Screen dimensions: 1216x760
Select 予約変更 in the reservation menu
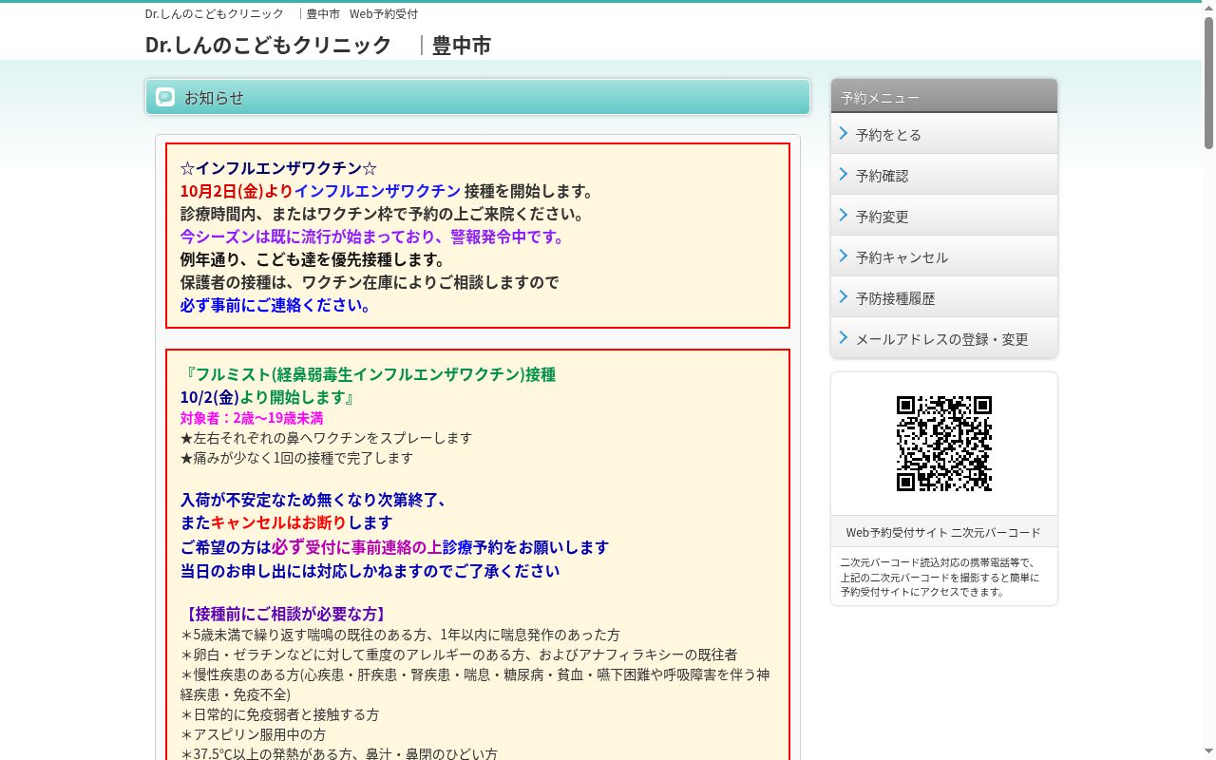click(x=944, y=216)
